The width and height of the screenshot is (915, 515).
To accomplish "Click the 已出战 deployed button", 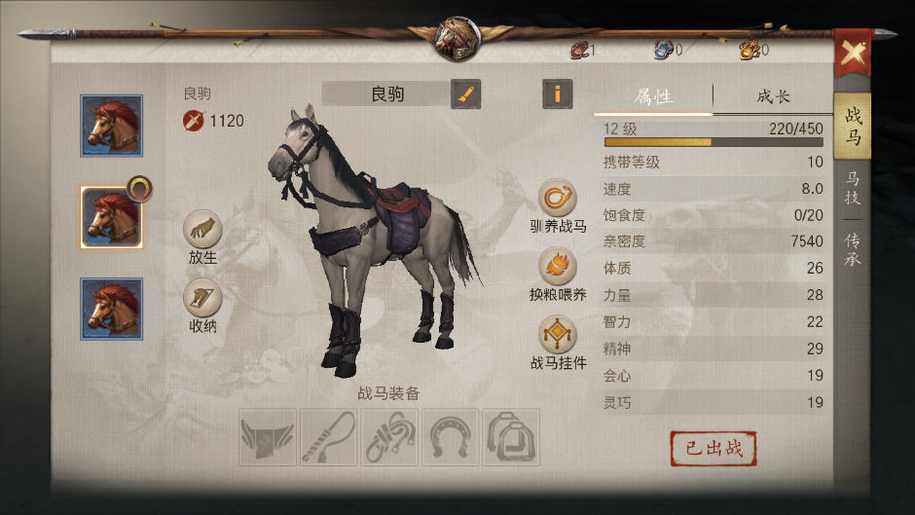I will (714, 449).
